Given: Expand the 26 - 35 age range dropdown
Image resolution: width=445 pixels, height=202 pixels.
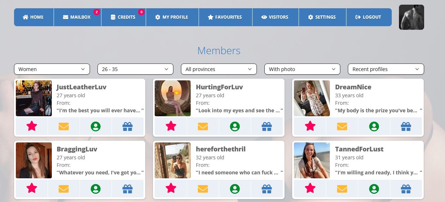Looking at the screenshot, I should pyautogui.click(x=135, y=69).
